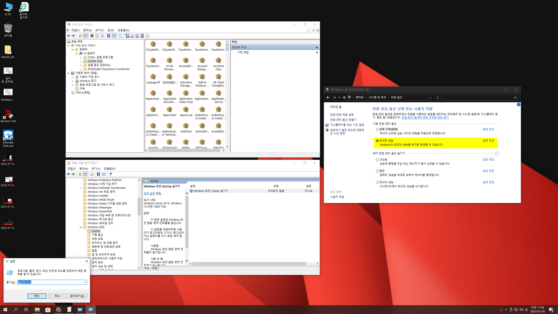Click the search magnifier in Power Options window
The image size is (558, 314).
[x=515, y=98]
